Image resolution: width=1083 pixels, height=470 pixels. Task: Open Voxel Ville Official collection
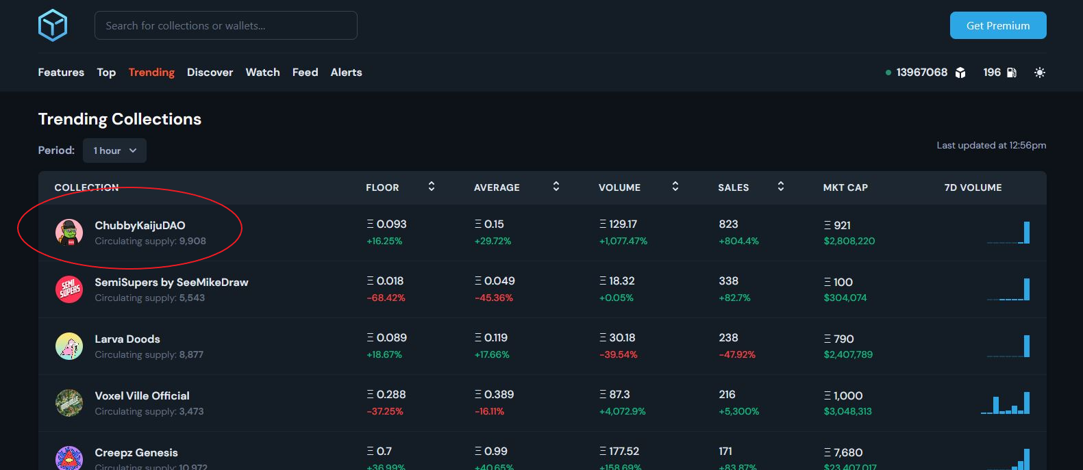pos(142,395)
